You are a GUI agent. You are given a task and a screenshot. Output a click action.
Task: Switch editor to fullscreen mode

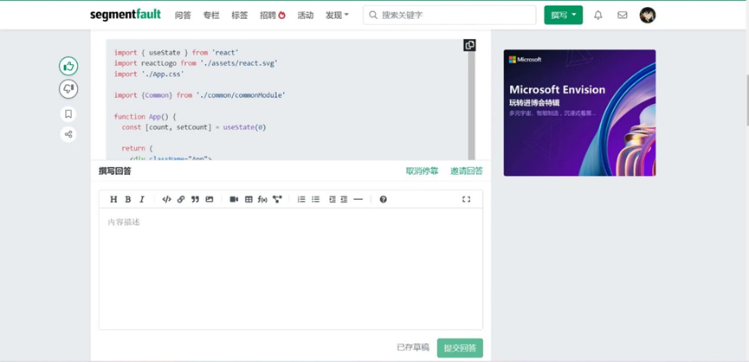pyautogui.click(x=466, y=199)
